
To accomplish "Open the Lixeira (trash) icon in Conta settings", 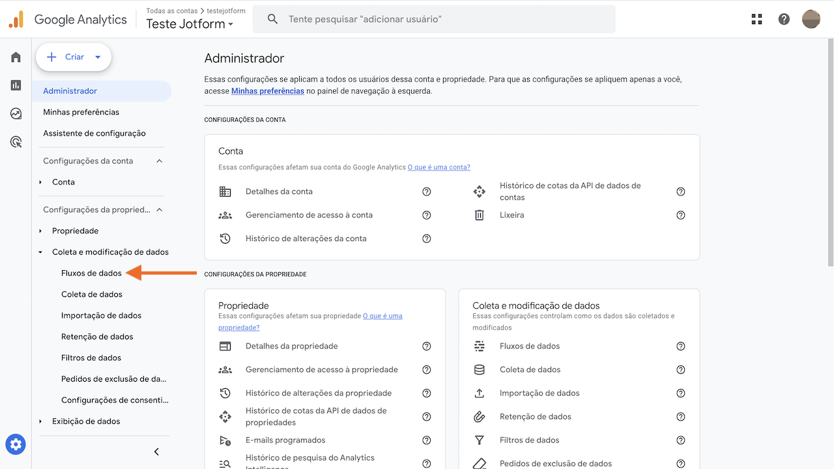I will pos(480,214).
